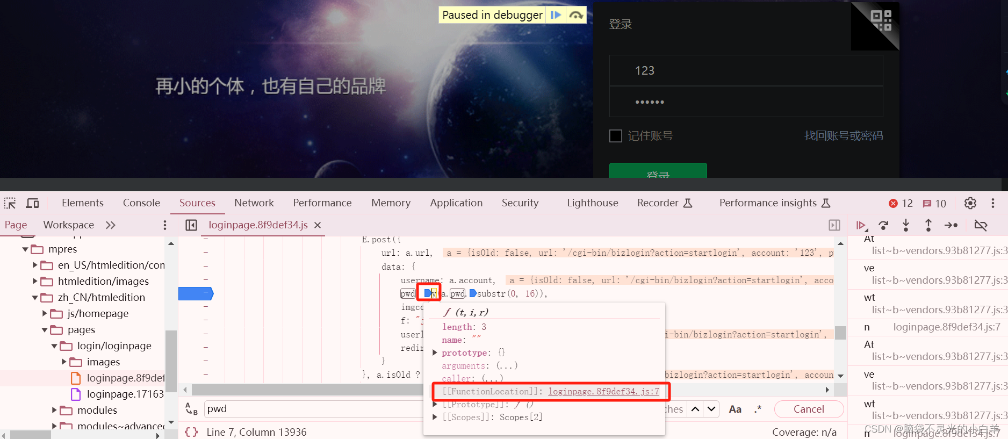The image size is (1008, 439).
Task: Cancel the source search
Action: [x=809, y=409]
